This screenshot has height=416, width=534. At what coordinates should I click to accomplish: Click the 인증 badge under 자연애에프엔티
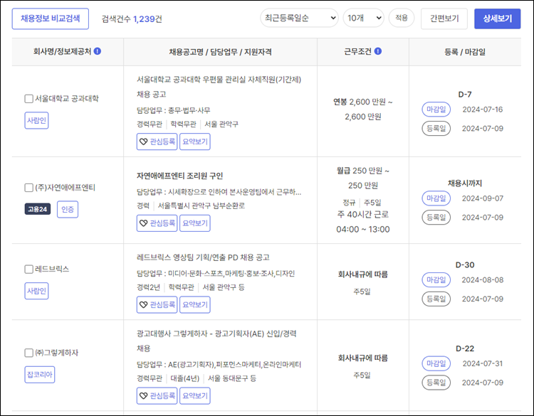click(68, 209)
